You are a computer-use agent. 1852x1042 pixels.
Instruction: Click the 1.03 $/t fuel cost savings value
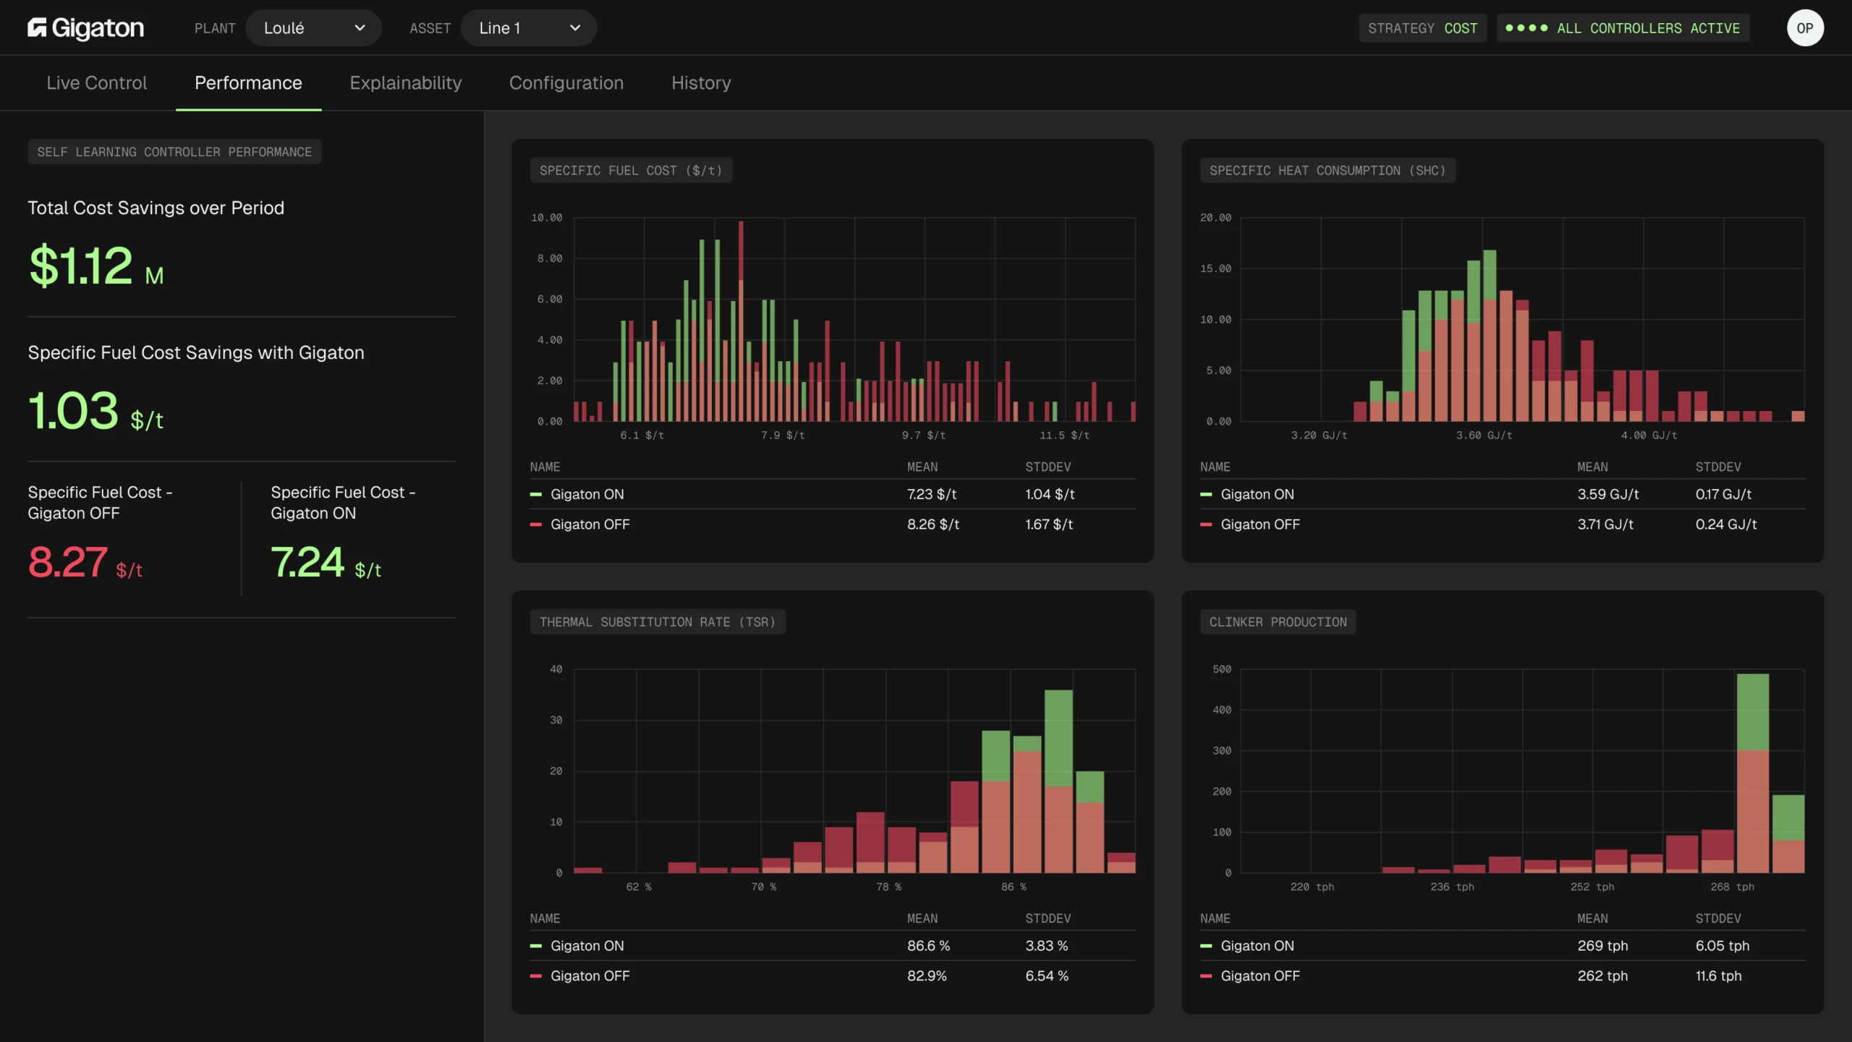click(x=95, y=410)
